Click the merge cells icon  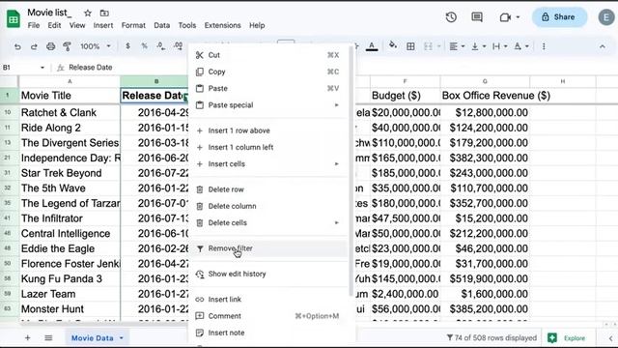click(x=428, y=46)
